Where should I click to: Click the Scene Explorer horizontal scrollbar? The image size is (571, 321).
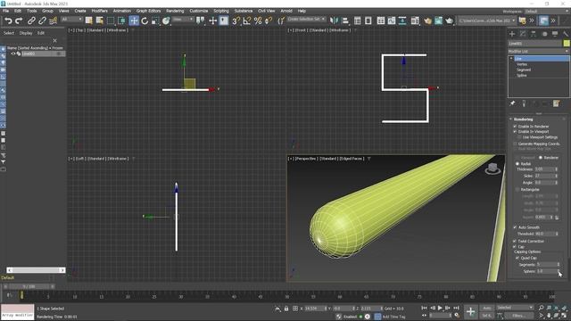pos(36,270)
